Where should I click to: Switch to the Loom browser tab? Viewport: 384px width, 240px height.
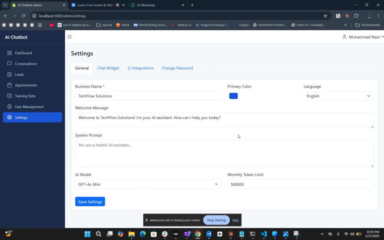(96, 5)
